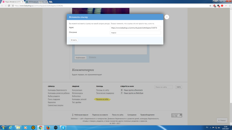
Task: Click the Наверх scroll-to-top button
Action: coord(221,120)
